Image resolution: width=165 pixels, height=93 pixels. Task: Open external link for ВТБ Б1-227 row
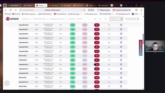[121, 56]
